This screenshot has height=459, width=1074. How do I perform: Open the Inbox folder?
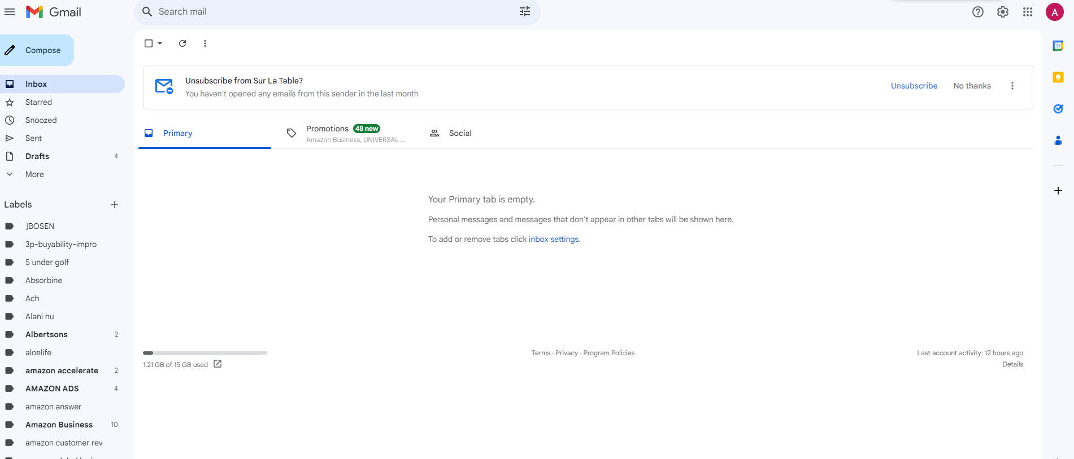click(62, 84)
